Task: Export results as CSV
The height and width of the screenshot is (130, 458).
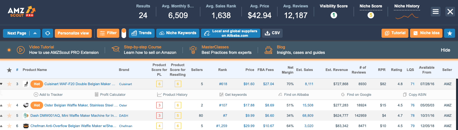Action: point(272,33)
